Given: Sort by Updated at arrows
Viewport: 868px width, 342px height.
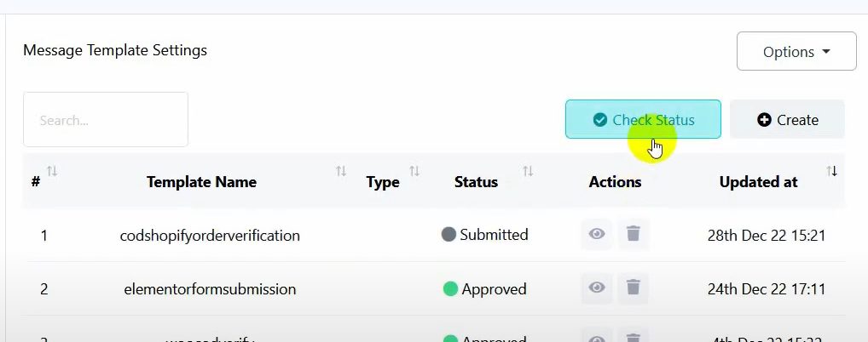Looking at the screenshot, I should [x=832, y=172].
